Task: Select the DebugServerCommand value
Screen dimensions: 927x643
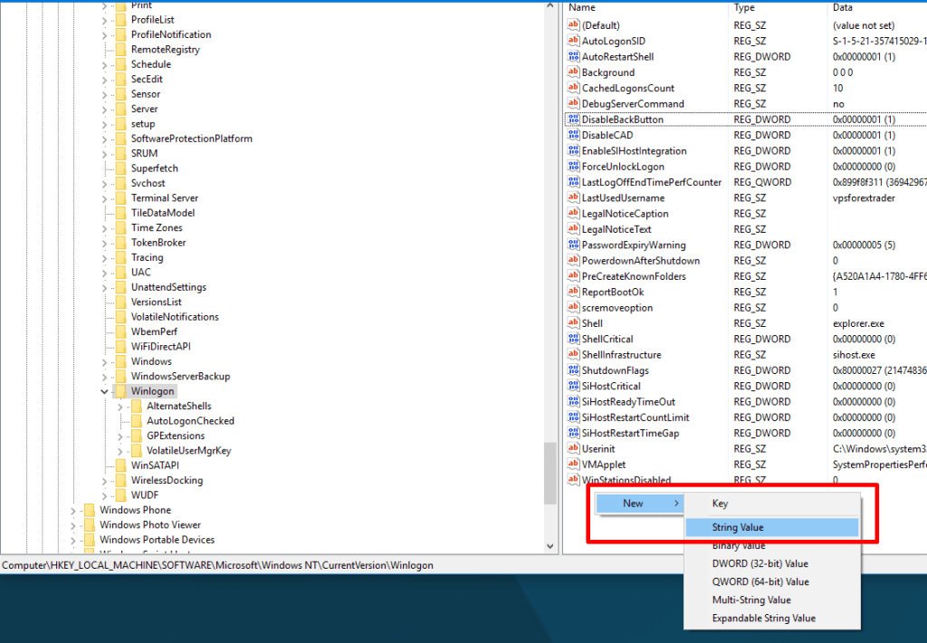Action: [x=633, y=103]
